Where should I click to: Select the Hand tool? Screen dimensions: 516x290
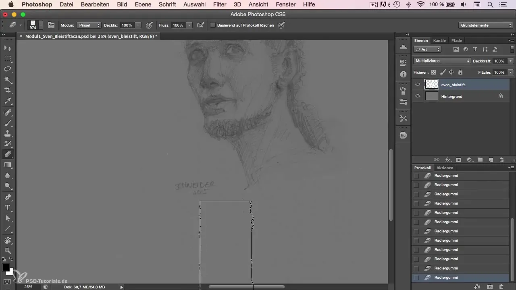point(8,240)
